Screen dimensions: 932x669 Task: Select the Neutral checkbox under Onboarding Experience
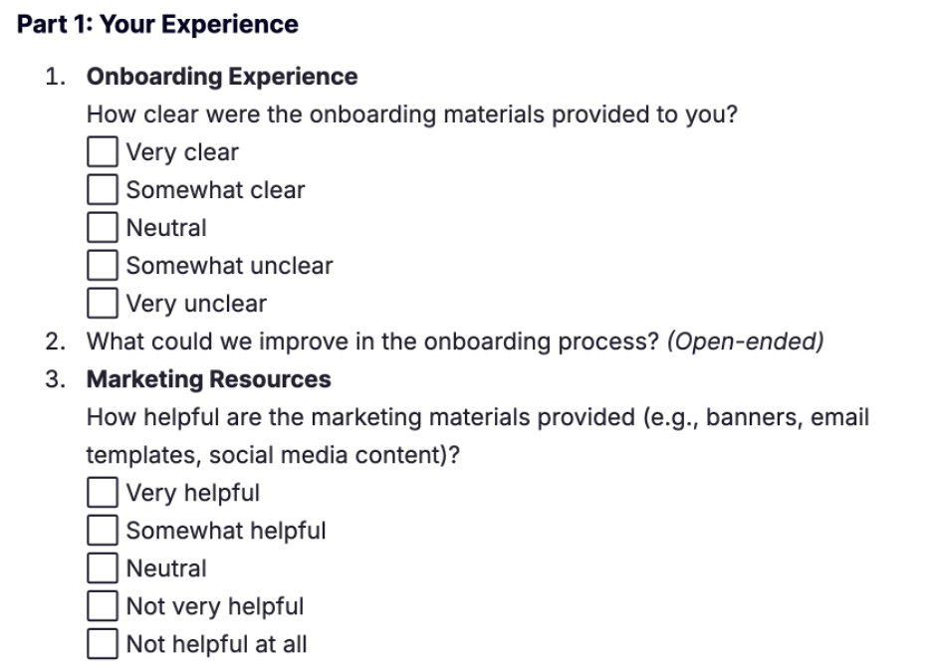click(x=103, y=228)
